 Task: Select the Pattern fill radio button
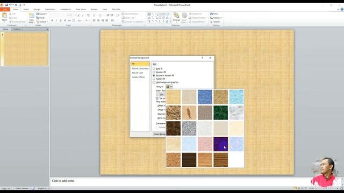tap(154, 79)
